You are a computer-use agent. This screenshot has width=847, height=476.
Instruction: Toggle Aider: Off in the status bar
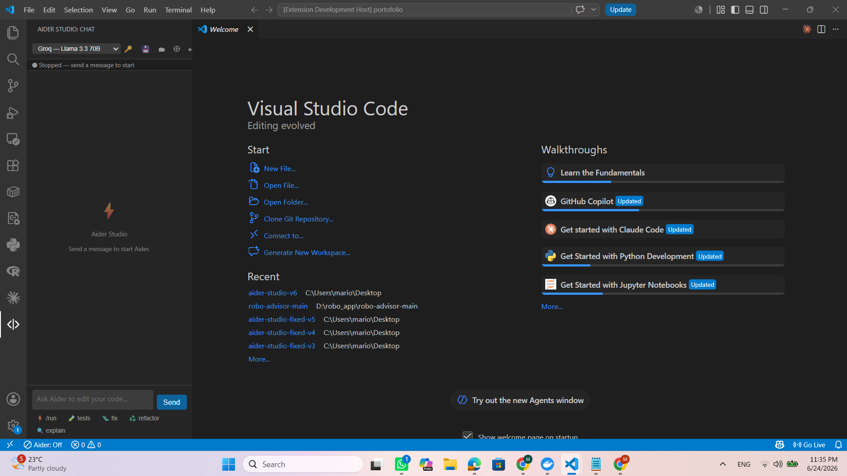pos(43,445)
